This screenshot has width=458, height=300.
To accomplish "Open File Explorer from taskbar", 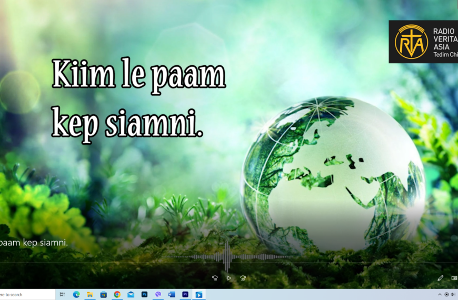I will coord(89,294).
